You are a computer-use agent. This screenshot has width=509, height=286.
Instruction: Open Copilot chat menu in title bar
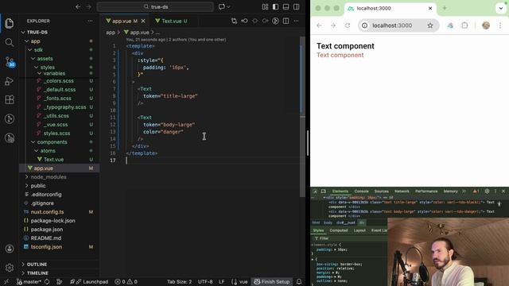224,7
